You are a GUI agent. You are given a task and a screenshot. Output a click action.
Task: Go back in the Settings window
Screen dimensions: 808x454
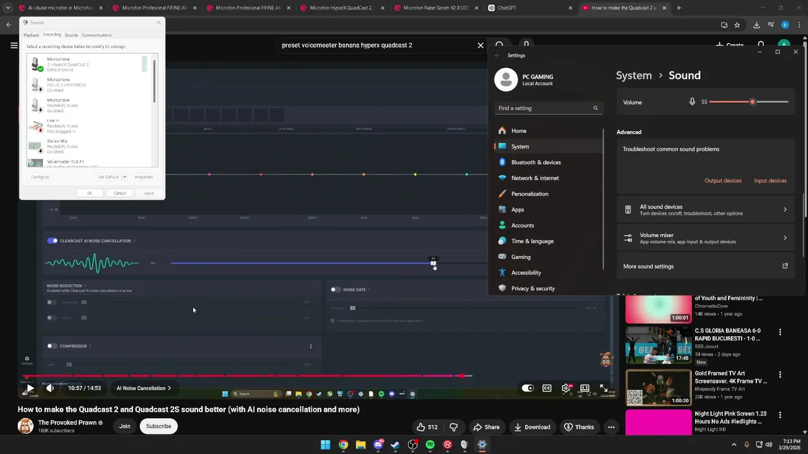[497, 55]
